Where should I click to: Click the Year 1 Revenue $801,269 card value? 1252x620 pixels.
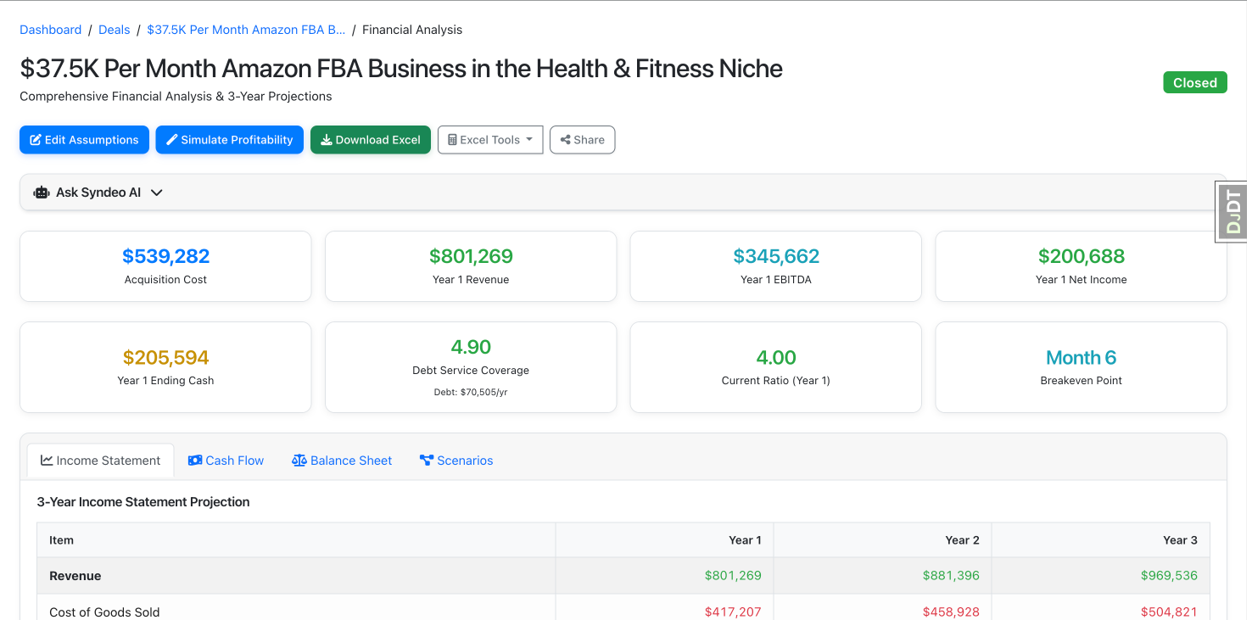(471, 256)
